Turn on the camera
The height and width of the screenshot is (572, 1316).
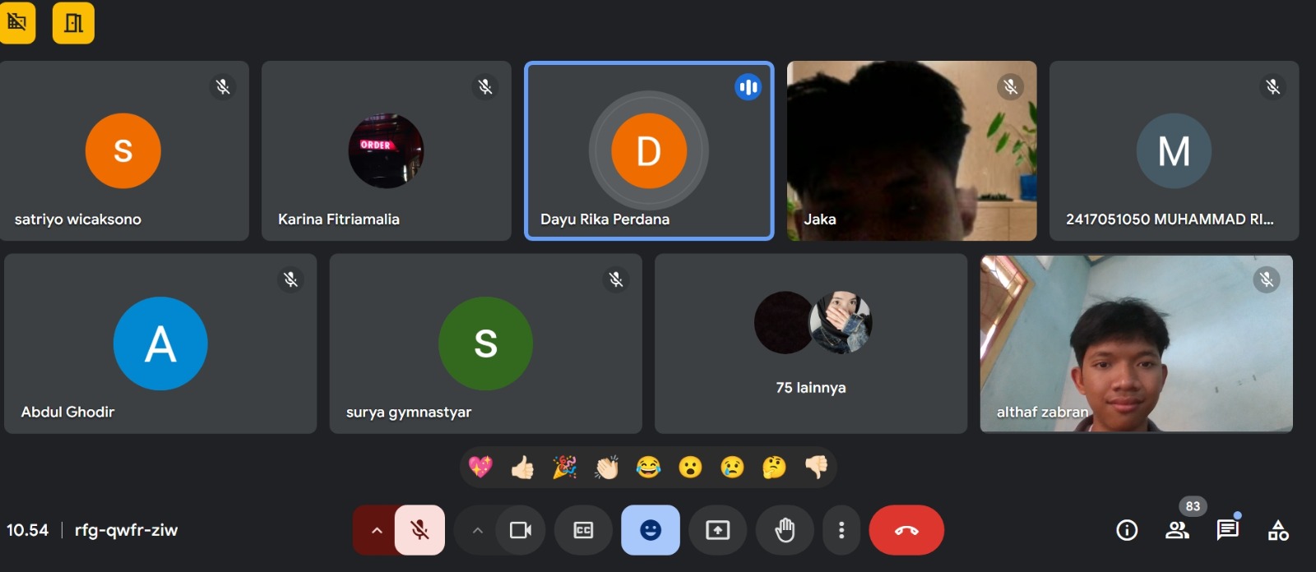pos(520,530)
